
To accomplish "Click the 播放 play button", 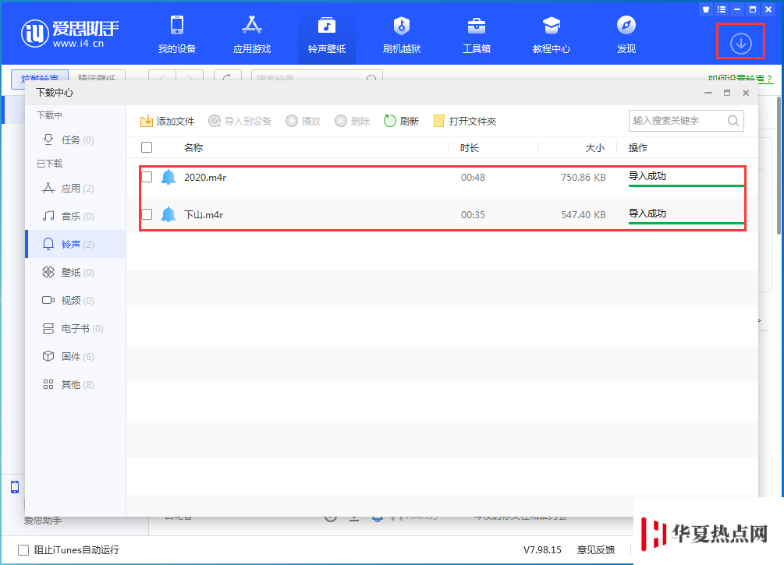I will (x=303, y=121).
